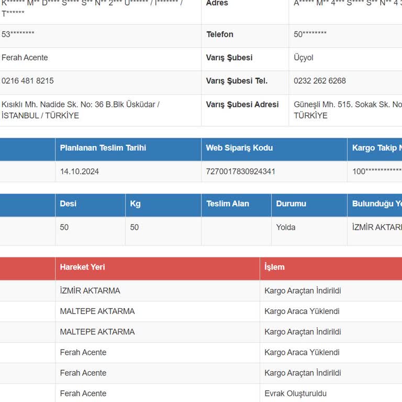Select İZMİR AKTARMA in the Hareket Yeri column
The width and height of the screenshot is (402, 402).
click(90, 291)
